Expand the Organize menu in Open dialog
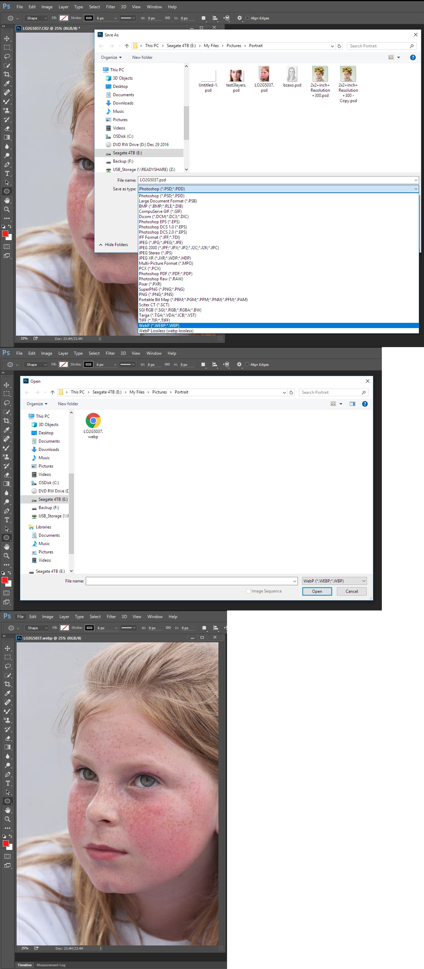This screenshot has height=969, width=424. [37, 404]
